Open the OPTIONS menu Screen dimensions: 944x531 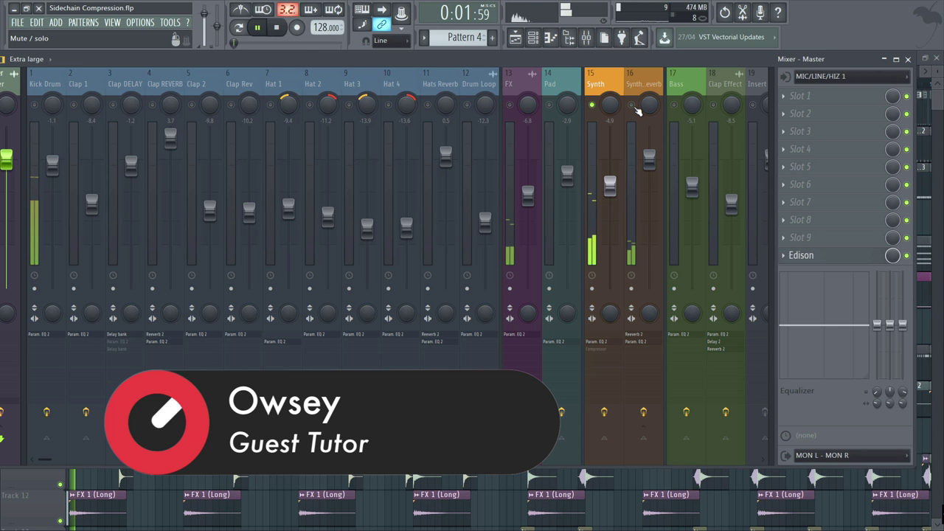[x=140, y=23]
